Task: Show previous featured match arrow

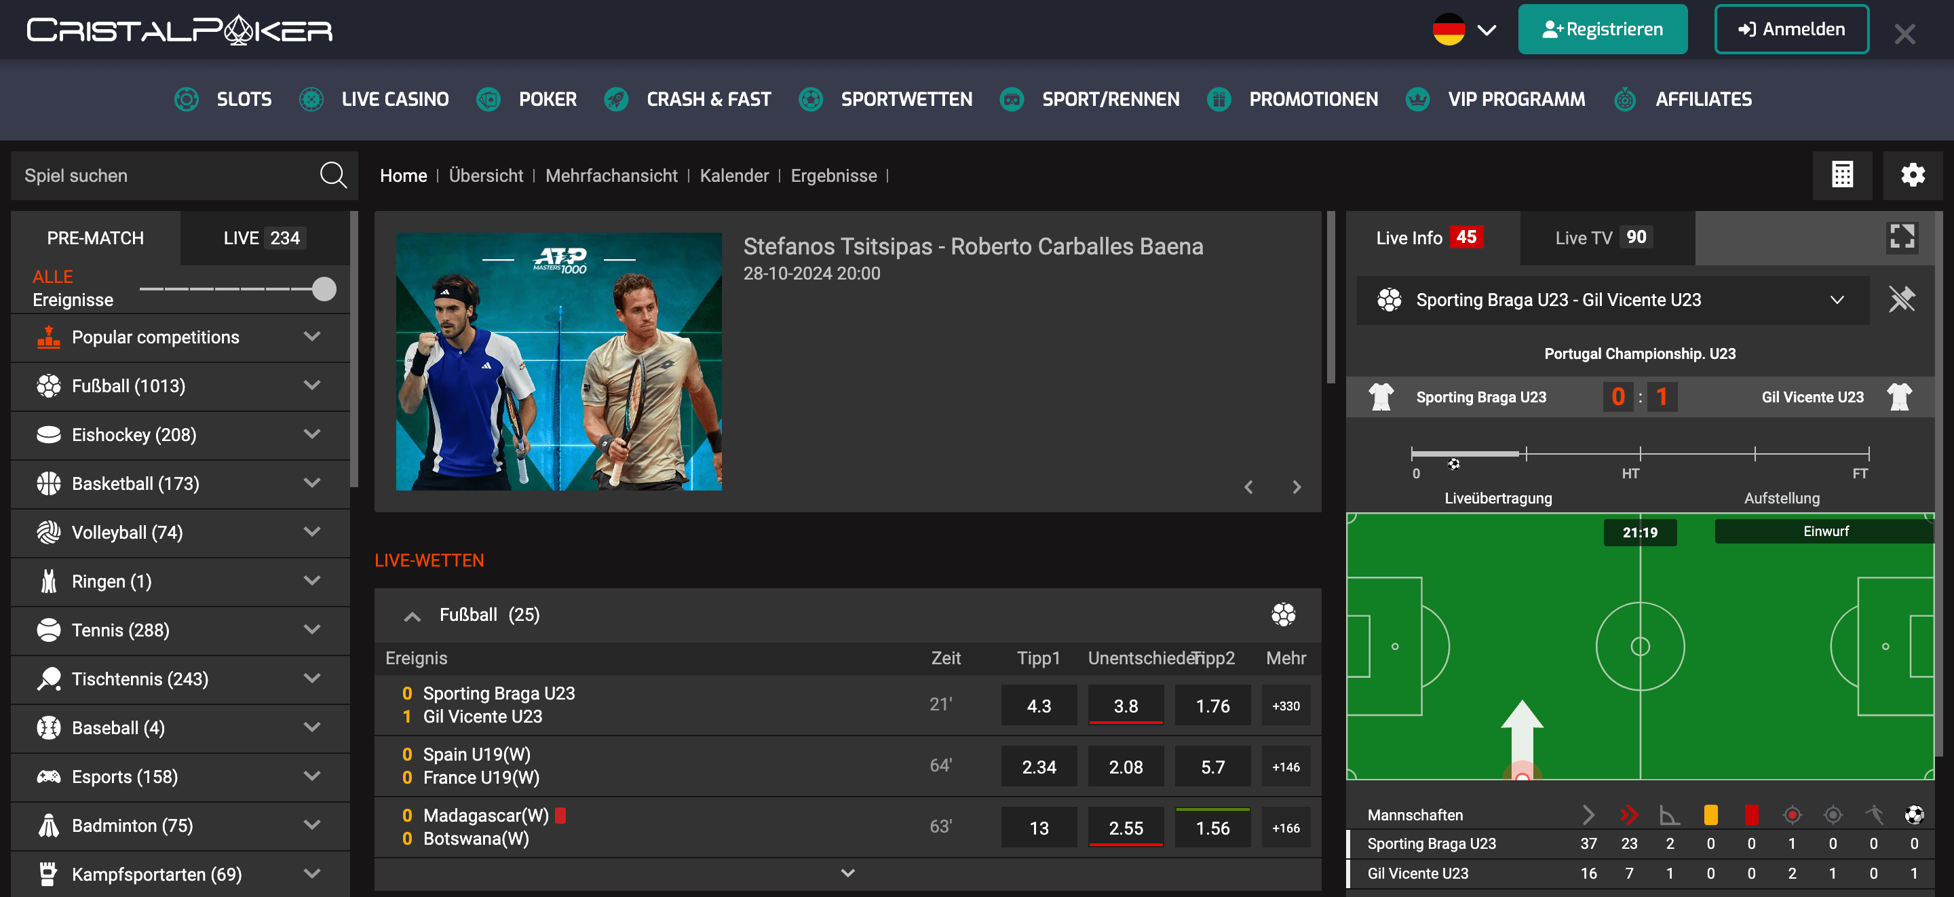Action: (1248, 487)
